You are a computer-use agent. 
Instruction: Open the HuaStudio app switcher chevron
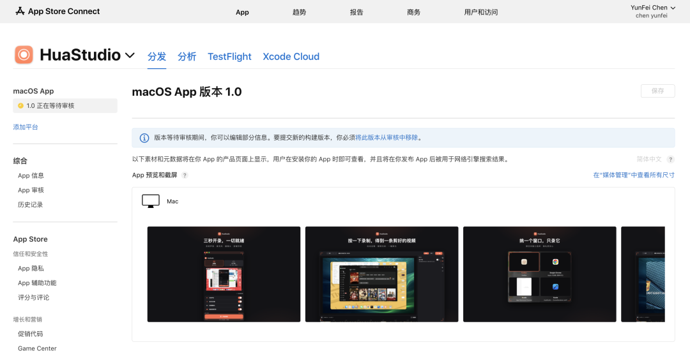pyautogui.click(x=130, y=56)
